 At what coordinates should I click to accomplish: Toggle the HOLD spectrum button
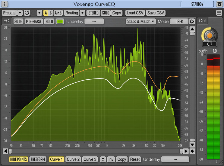coord(49,21)
